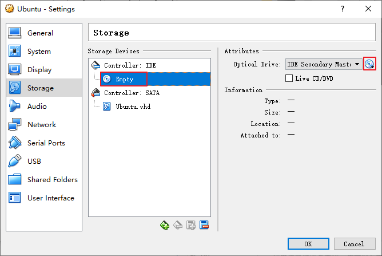Image resolution: width=382 pixels, height=256 pixels.
Task: Open the USB settings page
Action: pos(34,162)
